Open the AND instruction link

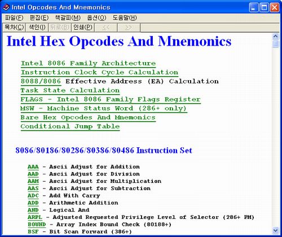click(33, 210)
